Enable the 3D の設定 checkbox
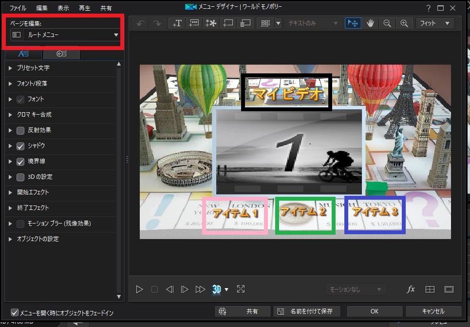 (20, 177)
